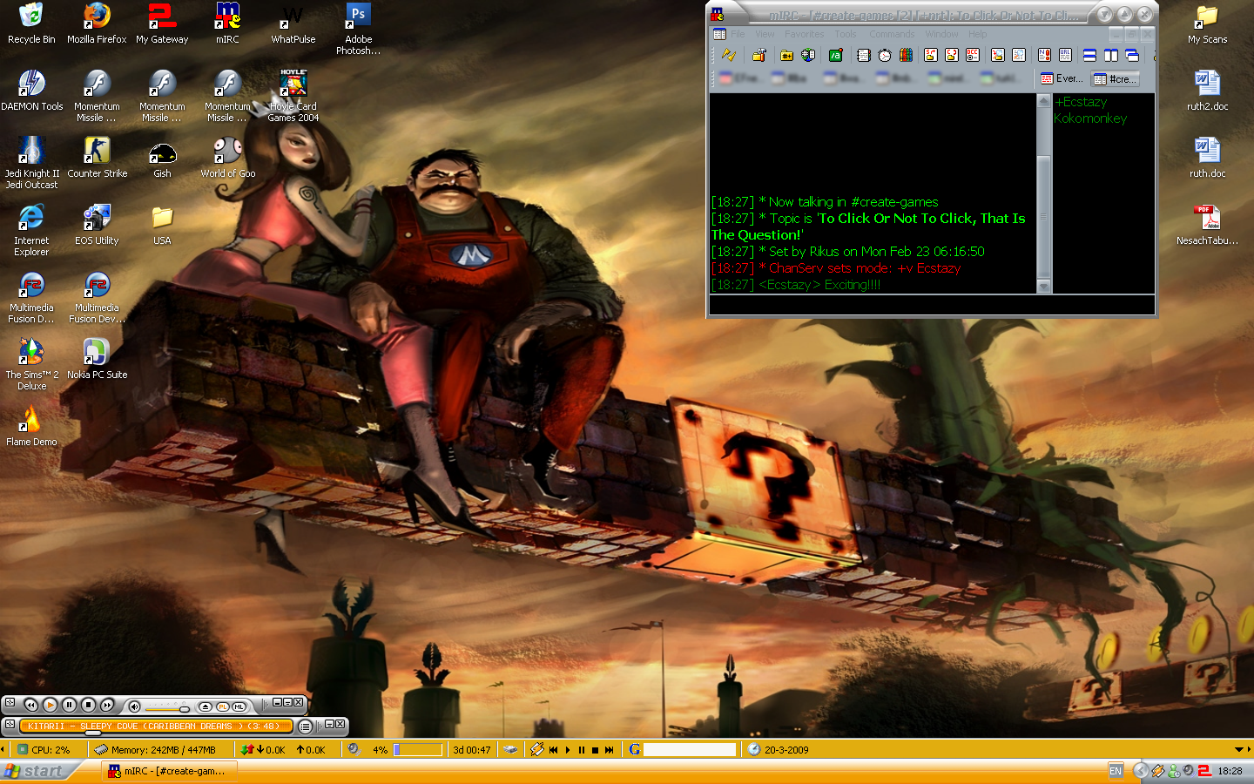1254x784 pixels.
Task: Open the mIRC File menu
Action: (738, 34)
